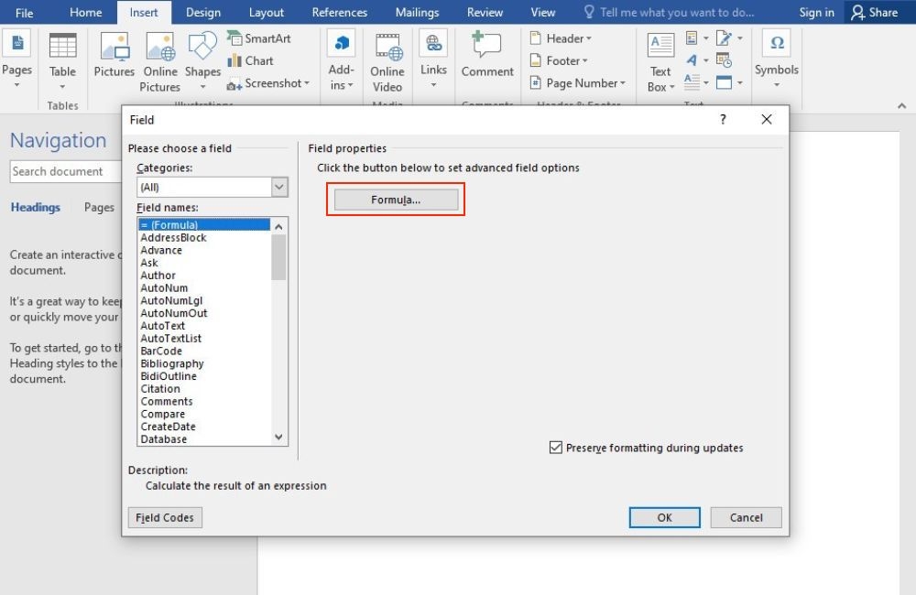
Task: Click the Formula... button
Action: coord(396,200)
